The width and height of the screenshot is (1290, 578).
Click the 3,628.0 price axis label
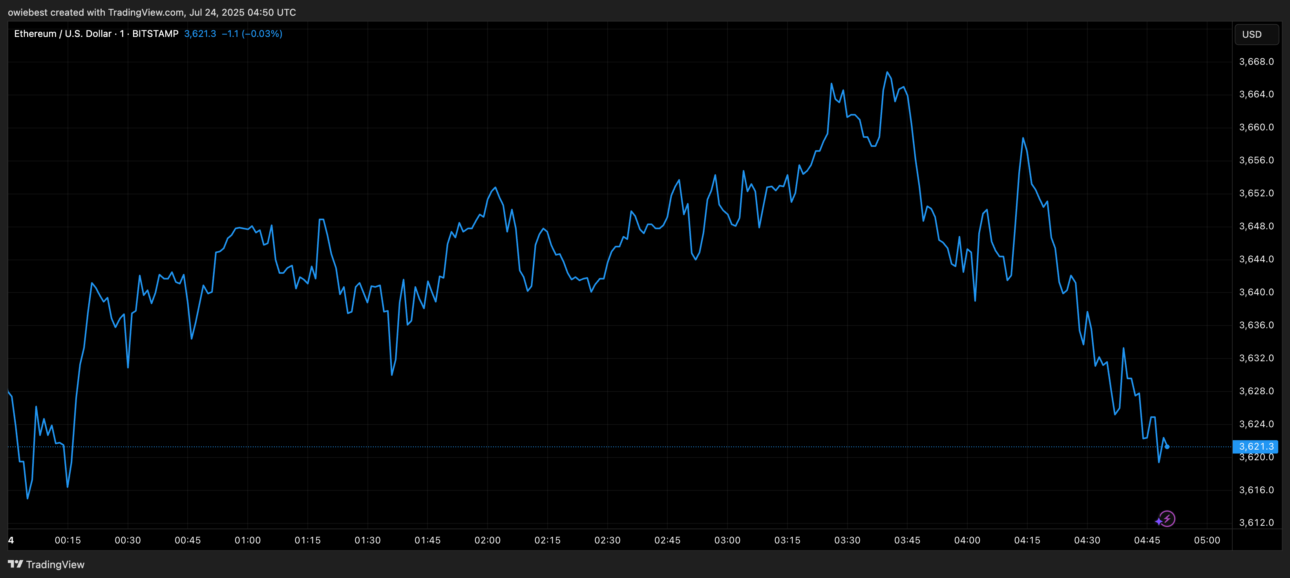1256,391
